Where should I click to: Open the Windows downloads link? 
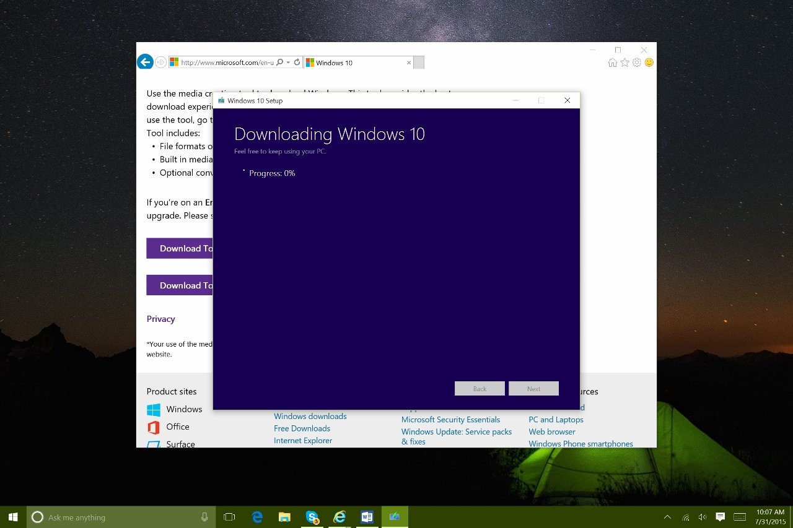pos(310,417)
